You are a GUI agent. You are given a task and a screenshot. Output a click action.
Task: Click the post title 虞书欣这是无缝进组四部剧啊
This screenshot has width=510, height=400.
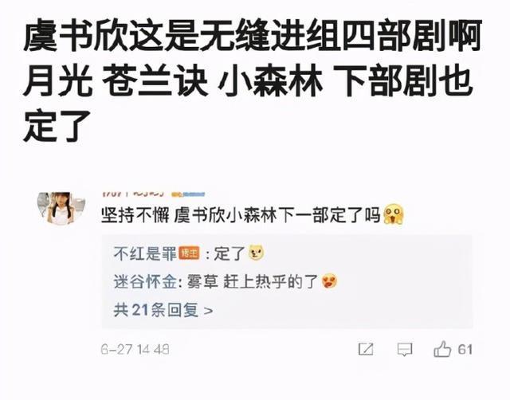[x=253, y=35]
